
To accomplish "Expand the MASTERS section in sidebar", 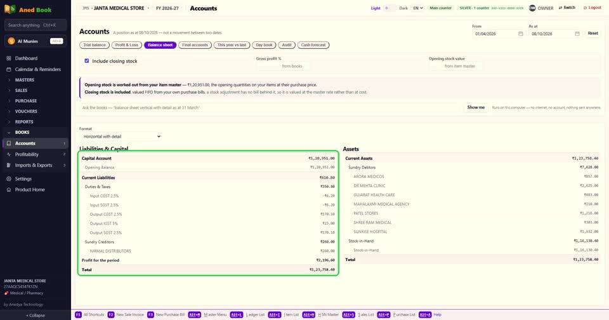I will (x=35, y=80).
